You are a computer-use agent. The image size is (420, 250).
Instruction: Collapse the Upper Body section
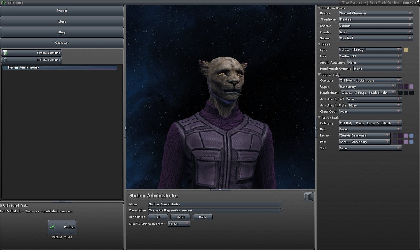click(x=319, y=75)
